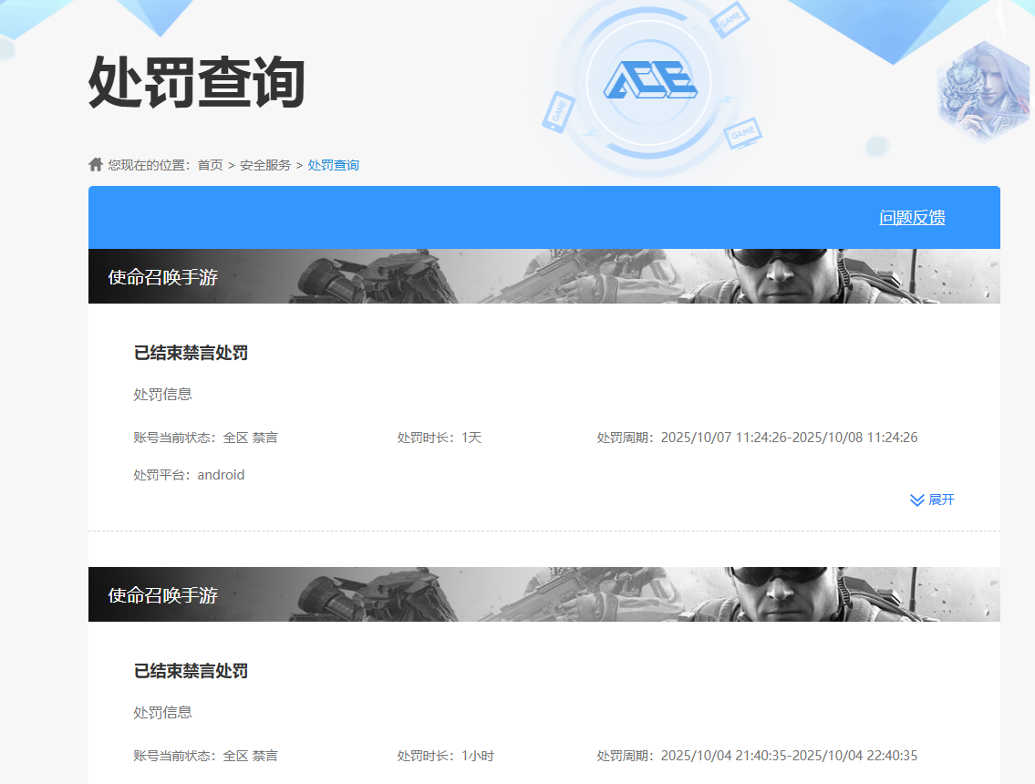The height and width of the screenshot is (784, 1035).
Task: Click the hexagonal character avatar image
Action: (984, 91)
